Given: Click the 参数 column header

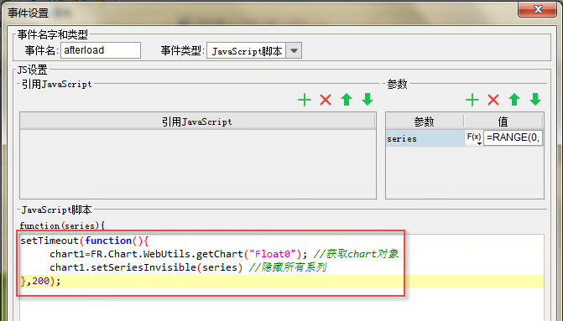Looking at the screenshot, I should (425, 122).
